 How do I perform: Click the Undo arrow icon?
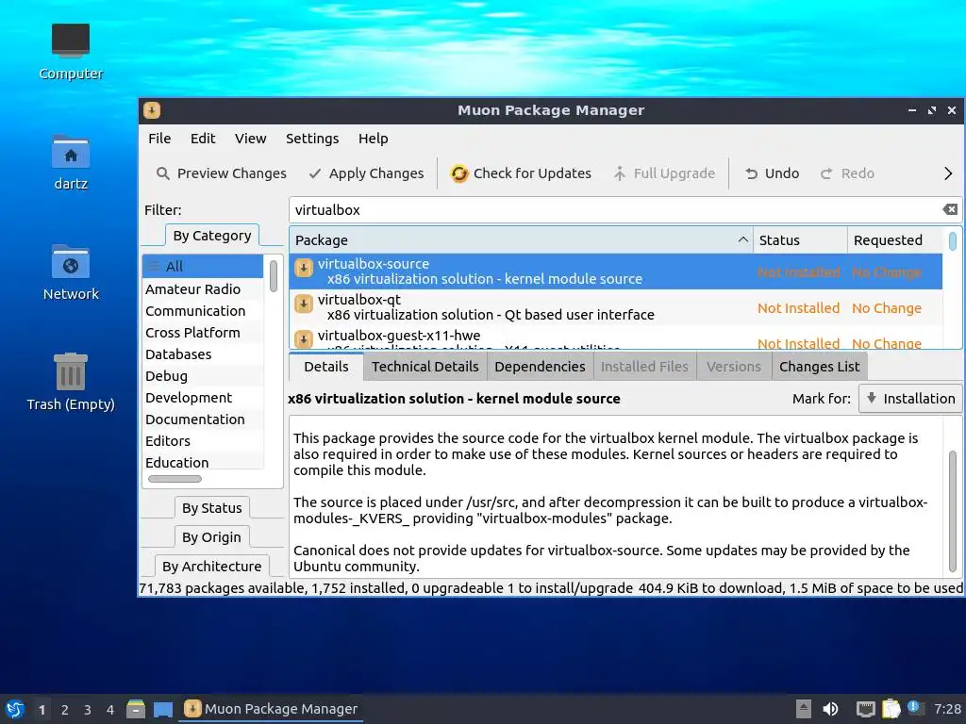tap(751, 173)
